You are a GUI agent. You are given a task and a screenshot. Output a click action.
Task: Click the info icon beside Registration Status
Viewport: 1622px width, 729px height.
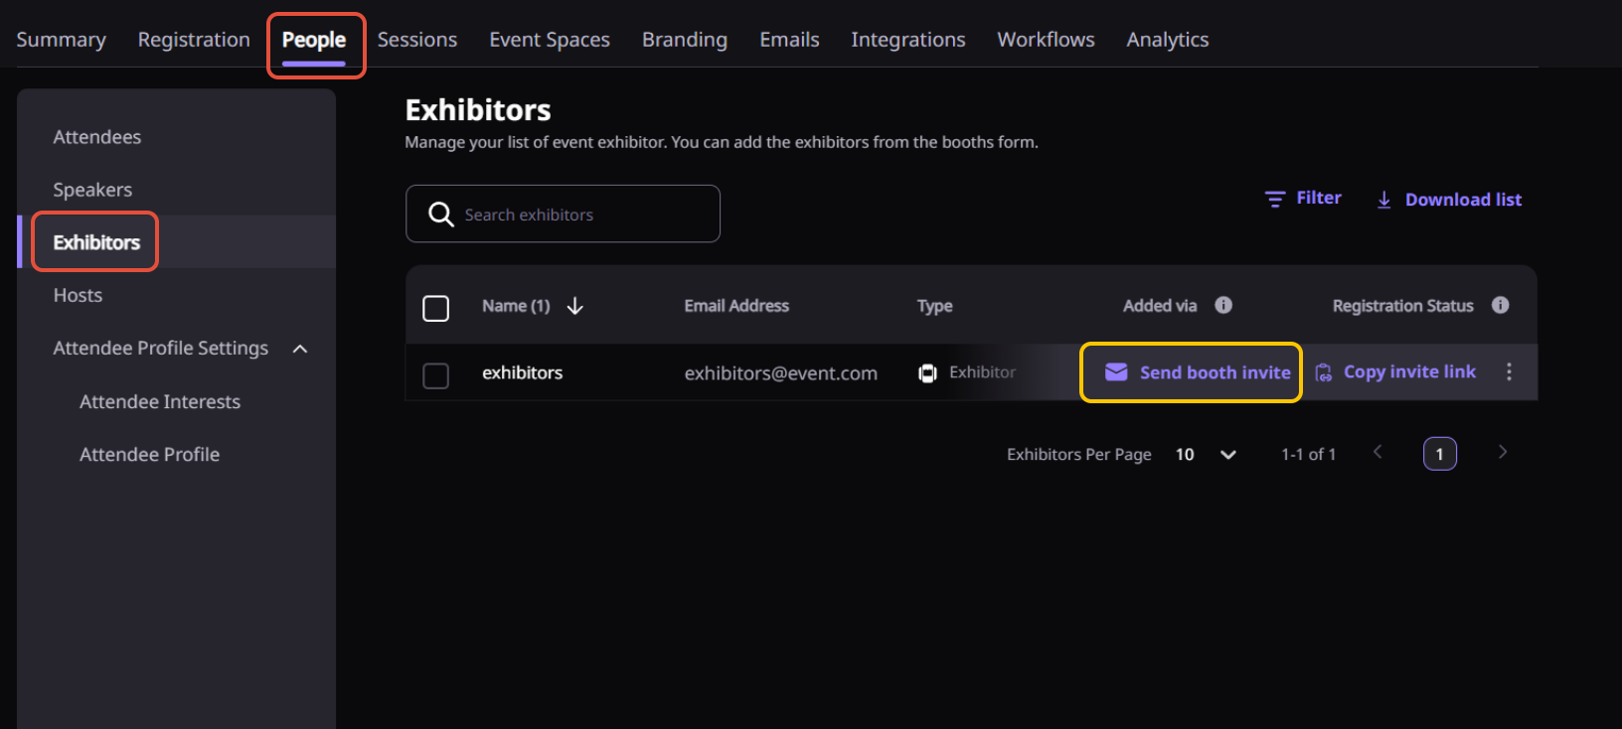click(1500, 305)
